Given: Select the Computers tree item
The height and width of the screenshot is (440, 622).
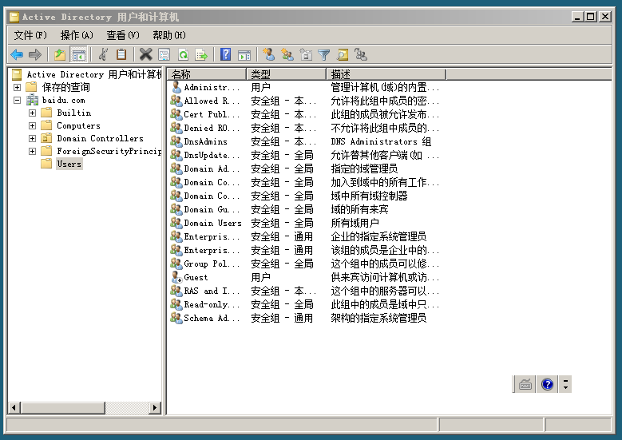Looking at the screenshot, I should (78, 125).
